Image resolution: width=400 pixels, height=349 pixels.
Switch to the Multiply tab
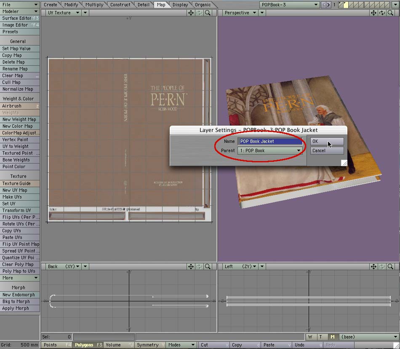94,5
